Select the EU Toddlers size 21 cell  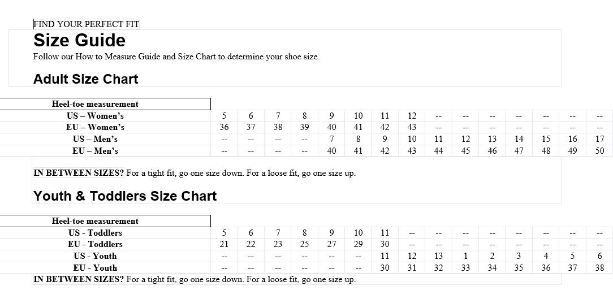tap(224, 244)
